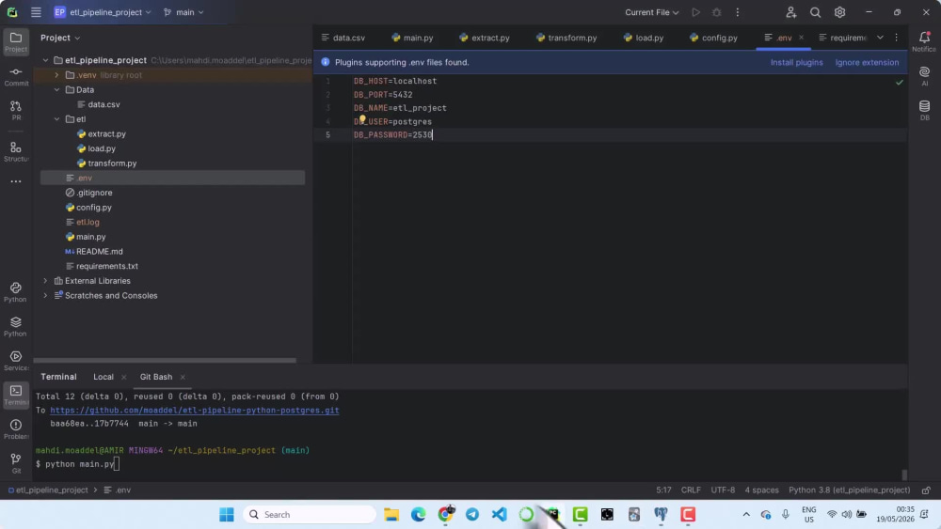Open the Problems tool window

click(x=16, y=429)
